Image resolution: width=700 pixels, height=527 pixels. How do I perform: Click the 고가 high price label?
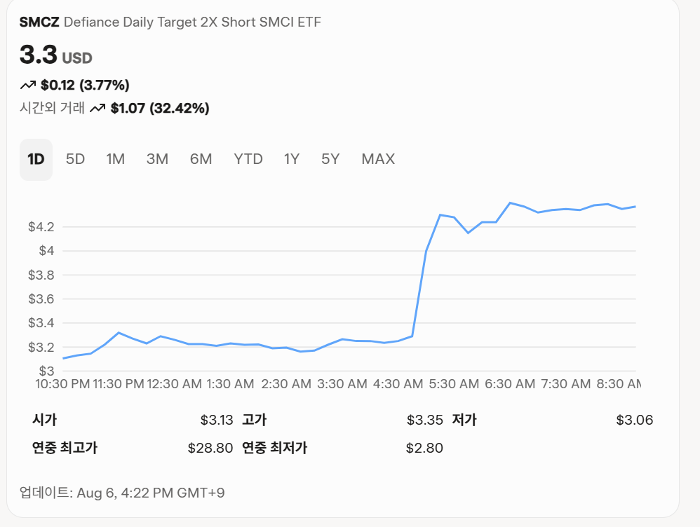tap(255, 420)
